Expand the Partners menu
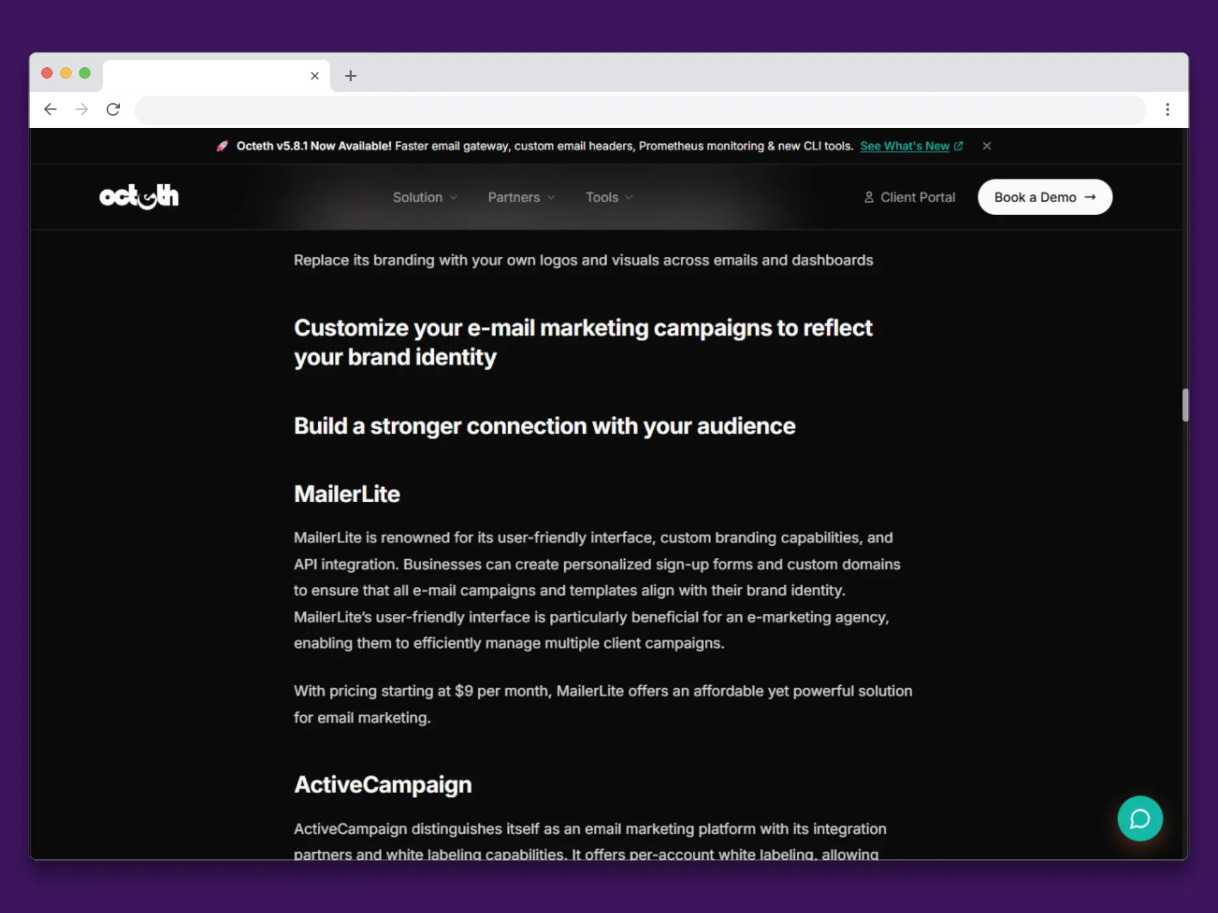1218x913 pixels. point(521,197)
